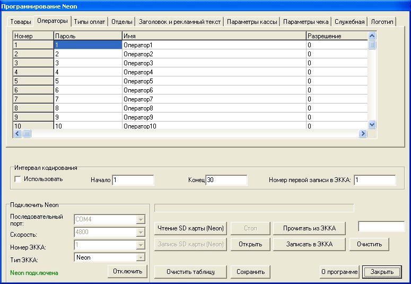Select the Оператор10 name cell
The image size is (411, 284).
click(214, 125)
